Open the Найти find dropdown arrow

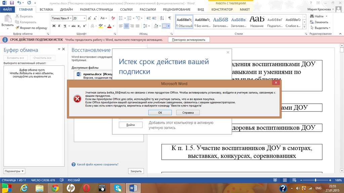(327, 16)
